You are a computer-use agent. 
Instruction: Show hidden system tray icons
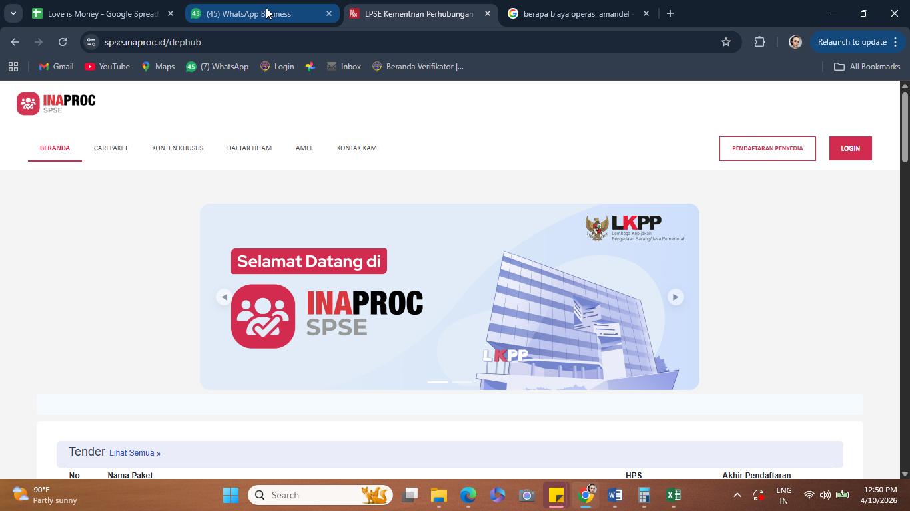[x=737, y=495]
